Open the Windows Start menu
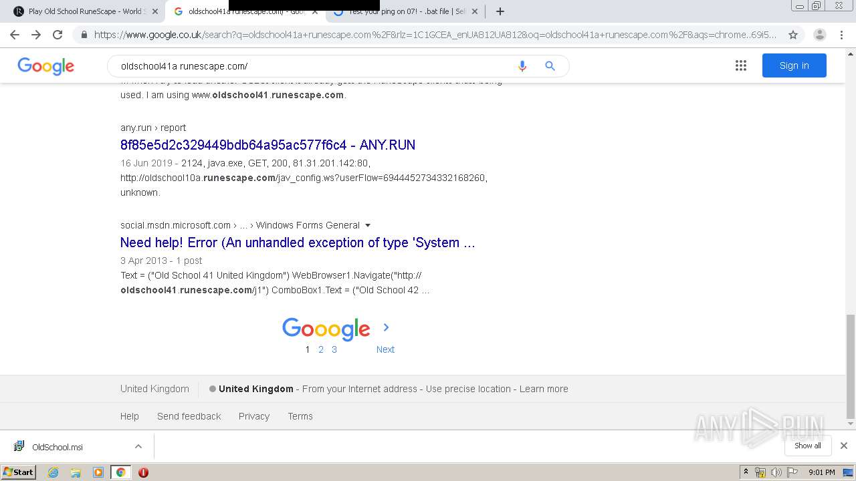The height and width of the screenshot is (481, 856). coord(19,472)
